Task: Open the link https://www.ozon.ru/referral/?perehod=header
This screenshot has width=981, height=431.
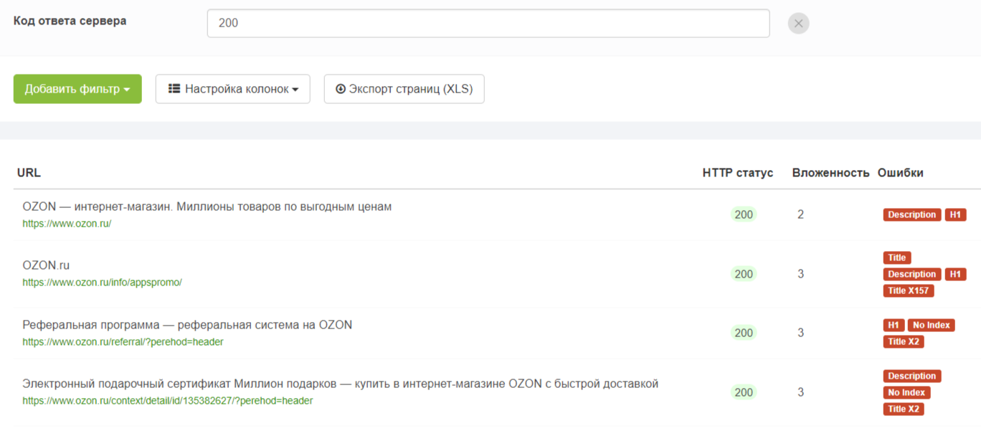Action: coord(123,342)
